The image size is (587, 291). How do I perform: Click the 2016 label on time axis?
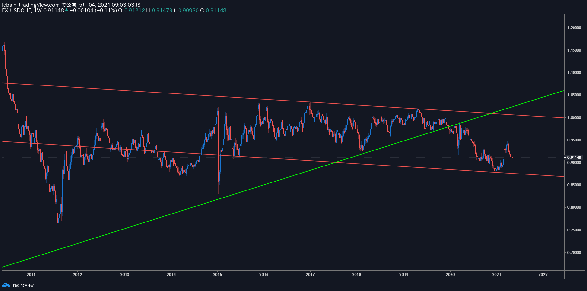click(x=264, y=274)
